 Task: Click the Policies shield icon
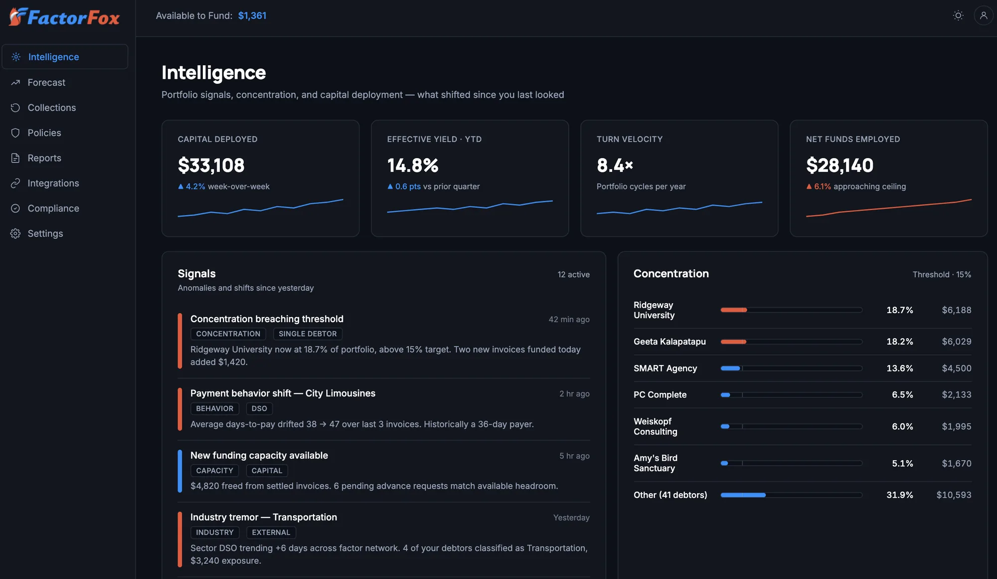[x=15, y=133]
